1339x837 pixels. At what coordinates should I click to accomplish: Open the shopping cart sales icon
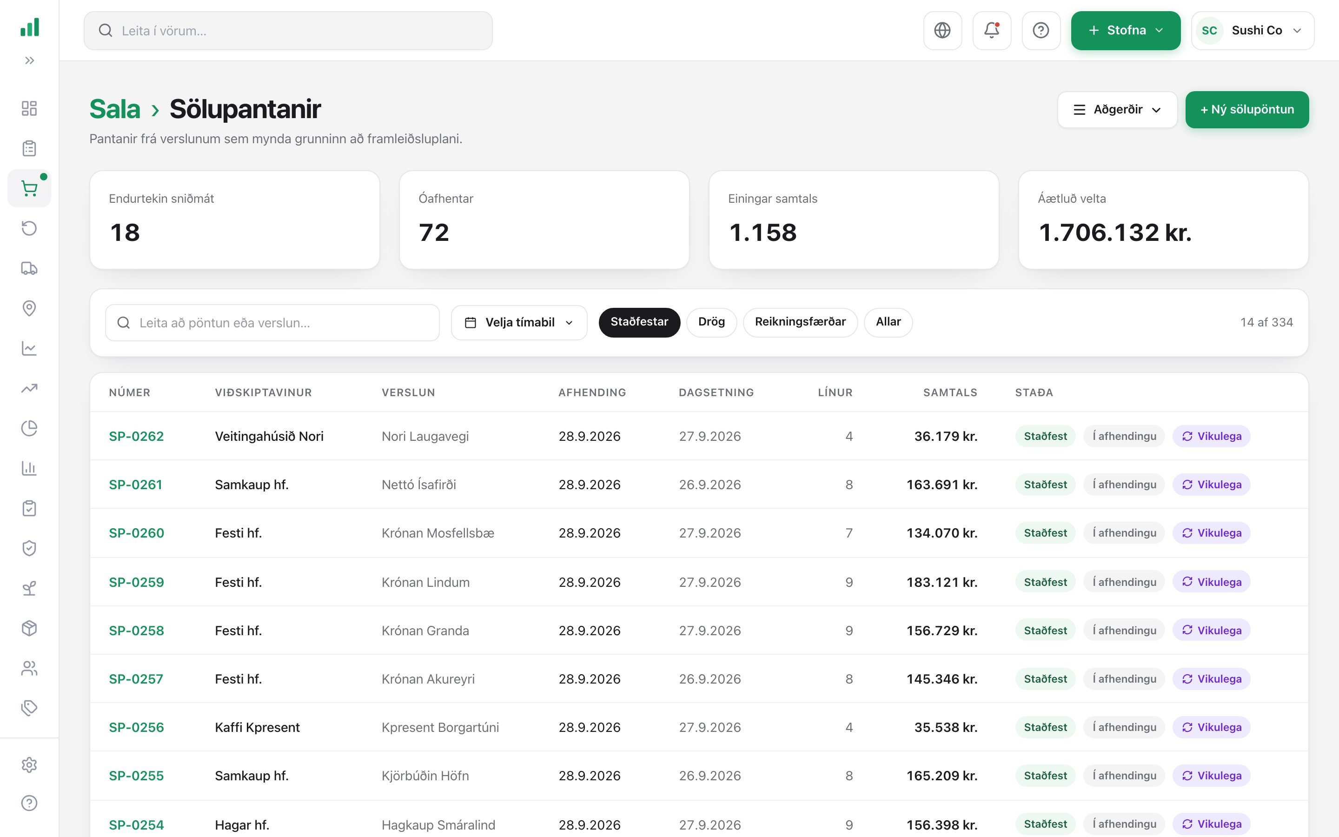click(29, 189)
